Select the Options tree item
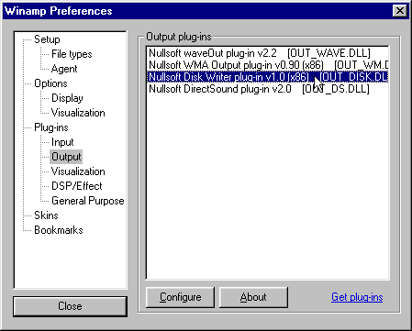This screenshot has width=412, height=331. [x=50, y=83]
